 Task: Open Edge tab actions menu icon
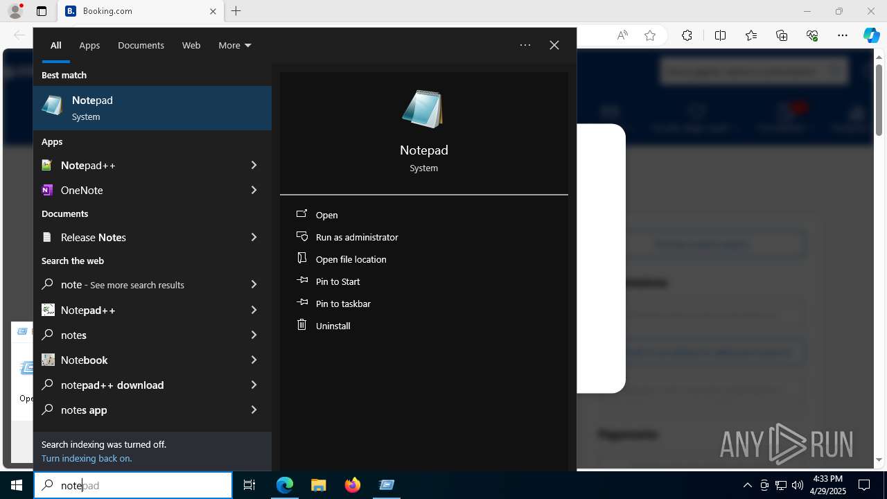[x=42, y=11]
